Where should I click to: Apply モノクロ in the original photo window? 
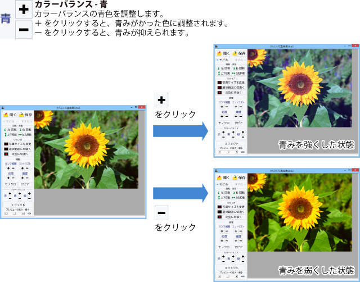(11, 184)
